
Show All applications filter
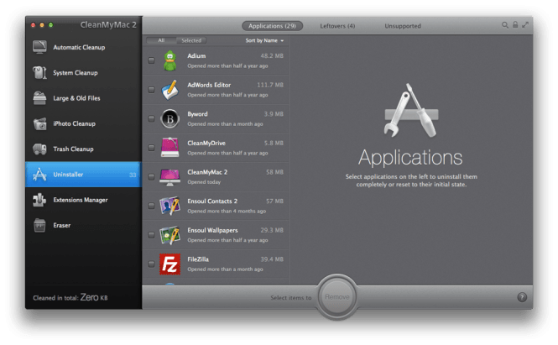point(161,40)
